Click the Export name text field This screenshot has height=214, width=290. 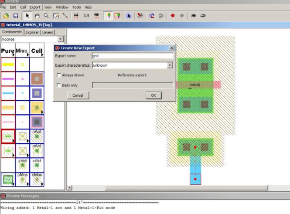coord(132,56)
